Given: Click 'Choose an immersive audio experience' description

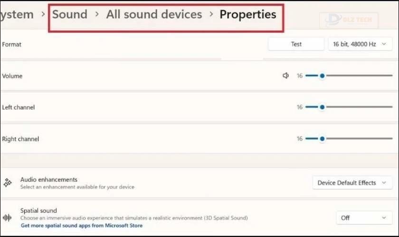Looking at the screenshot, I should 134,218.
